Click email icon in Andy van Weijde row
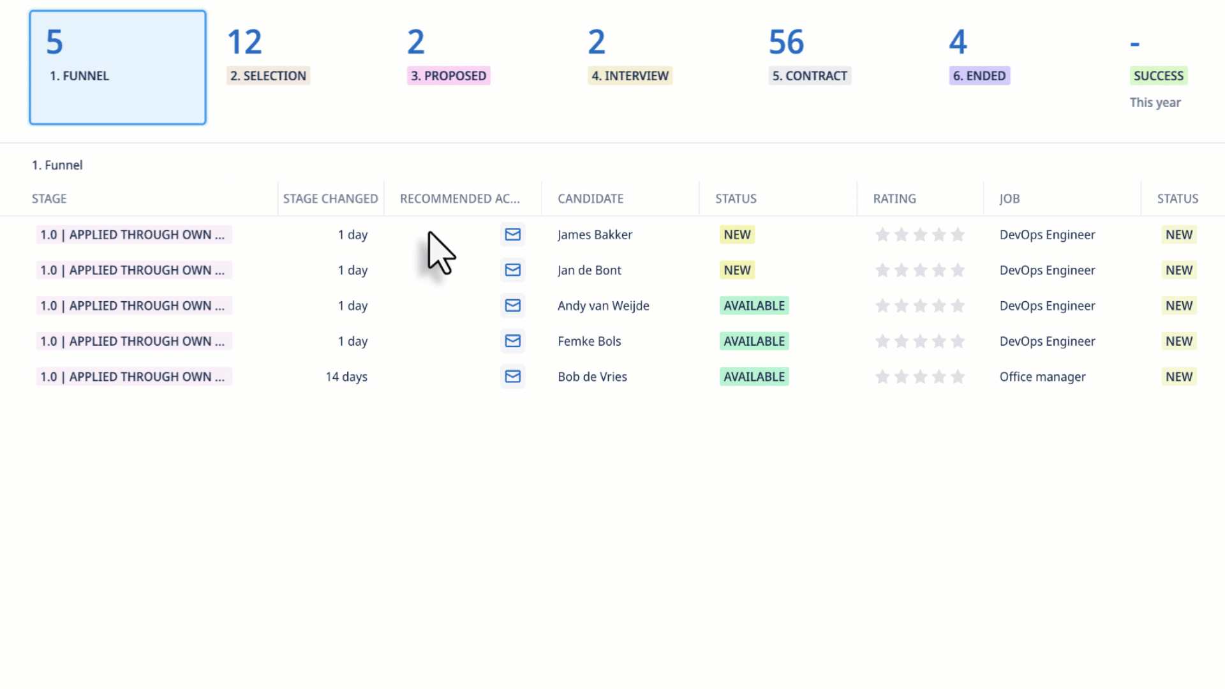This screenshot has height=689, width=1225. (512, 306)
